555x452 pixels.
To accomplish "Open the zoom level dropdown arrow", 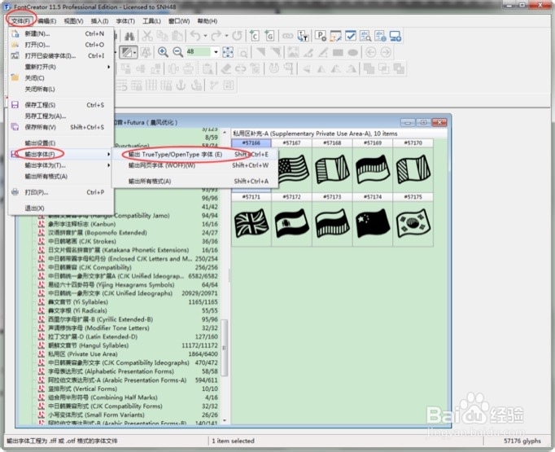I will (x=216, y=52).
